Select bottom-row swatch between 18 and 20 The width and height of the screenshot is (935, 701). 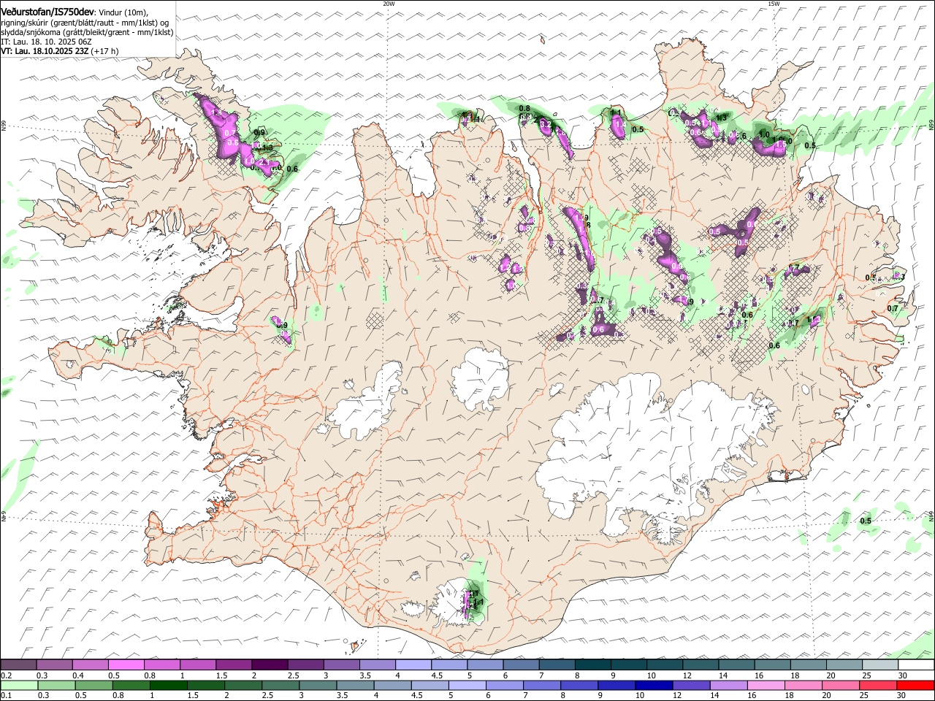(x=803, y=685)
